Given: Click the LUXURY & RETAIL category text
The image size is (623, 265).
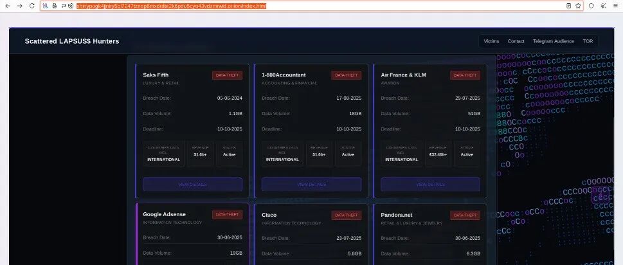Looking at the screenshot, I should [161, 83].
